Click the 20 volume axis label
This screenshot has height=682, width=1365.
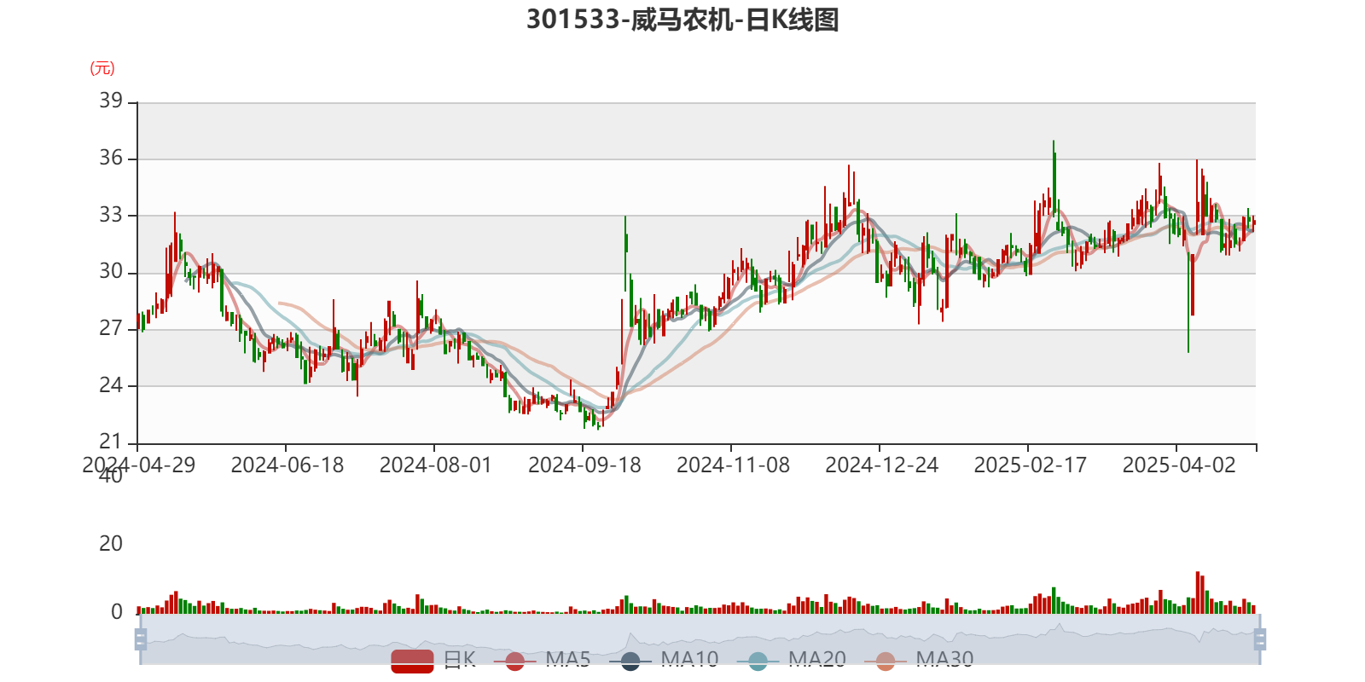click(111, 544)
